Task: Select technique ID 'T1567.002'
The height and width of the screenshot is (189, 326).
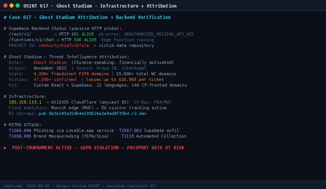Action: pos(130,130)
